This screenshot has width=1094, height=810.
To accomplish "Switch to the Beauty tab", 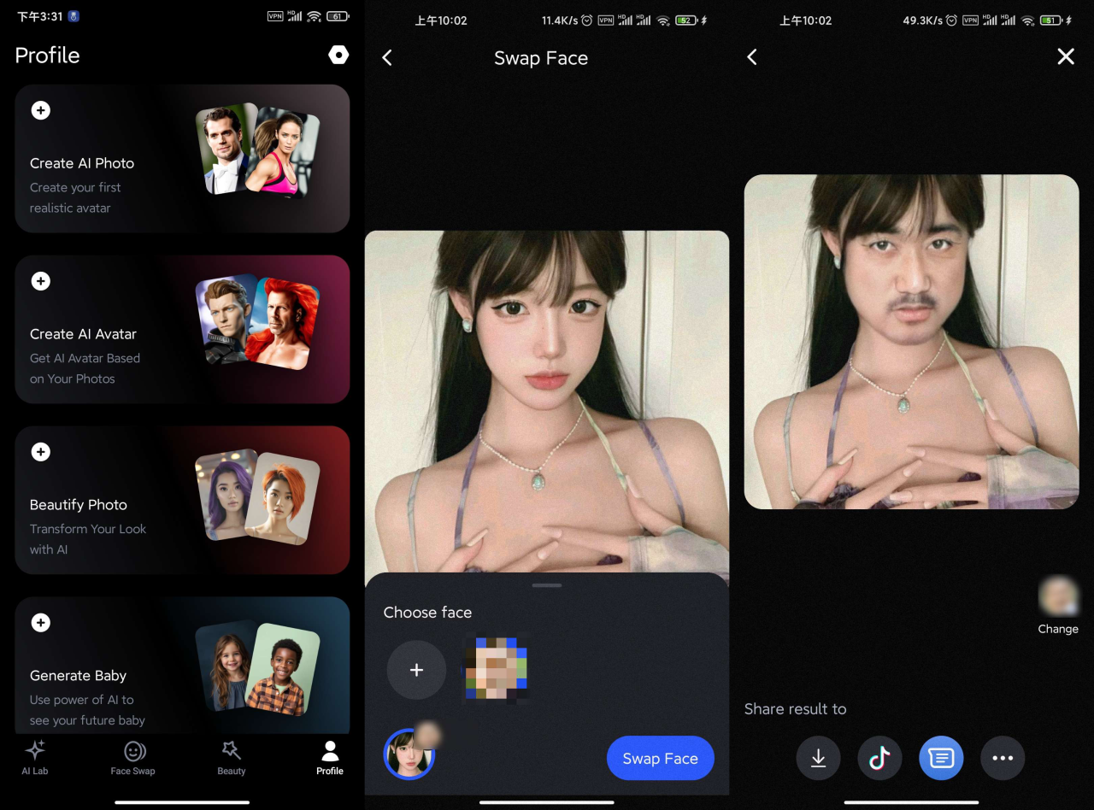I will point(231,758).
